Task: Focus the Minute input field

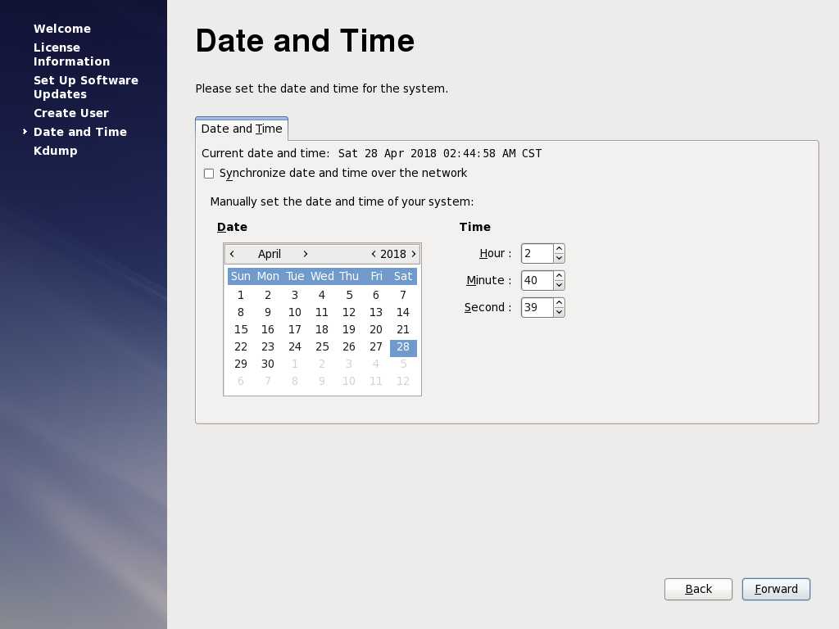Action: pos(537,280)
